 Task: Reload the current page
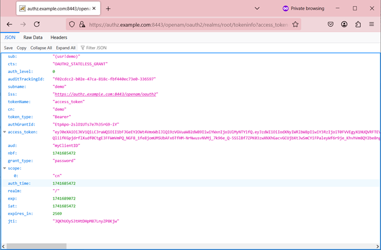click(37, 24)
